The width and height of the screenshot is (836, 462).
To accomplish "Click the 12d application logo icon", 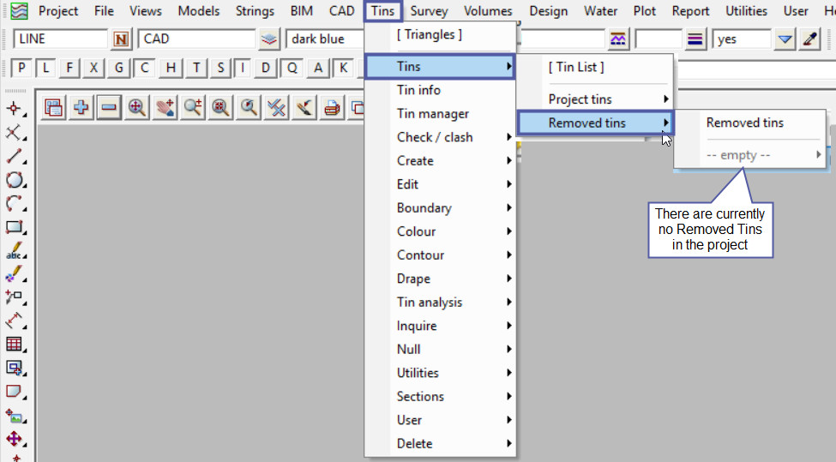I will coord(19,10).
